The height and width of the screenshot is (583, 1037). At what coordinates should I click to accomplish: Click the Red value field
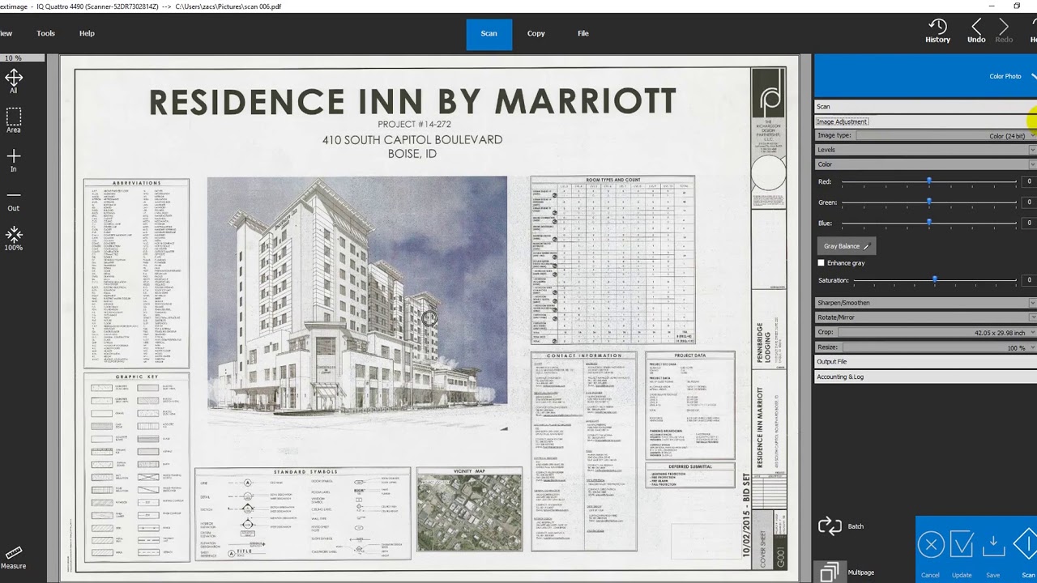point(1029,181)
